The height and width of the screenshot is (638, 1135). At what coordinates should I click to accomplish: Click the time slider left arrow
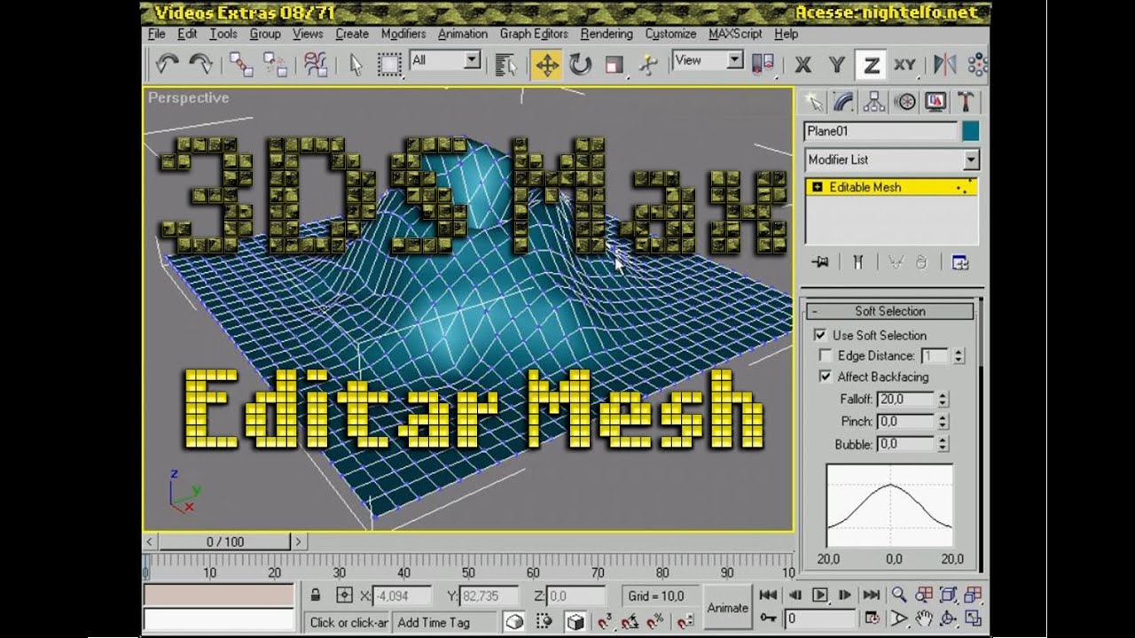coord(150,541)
